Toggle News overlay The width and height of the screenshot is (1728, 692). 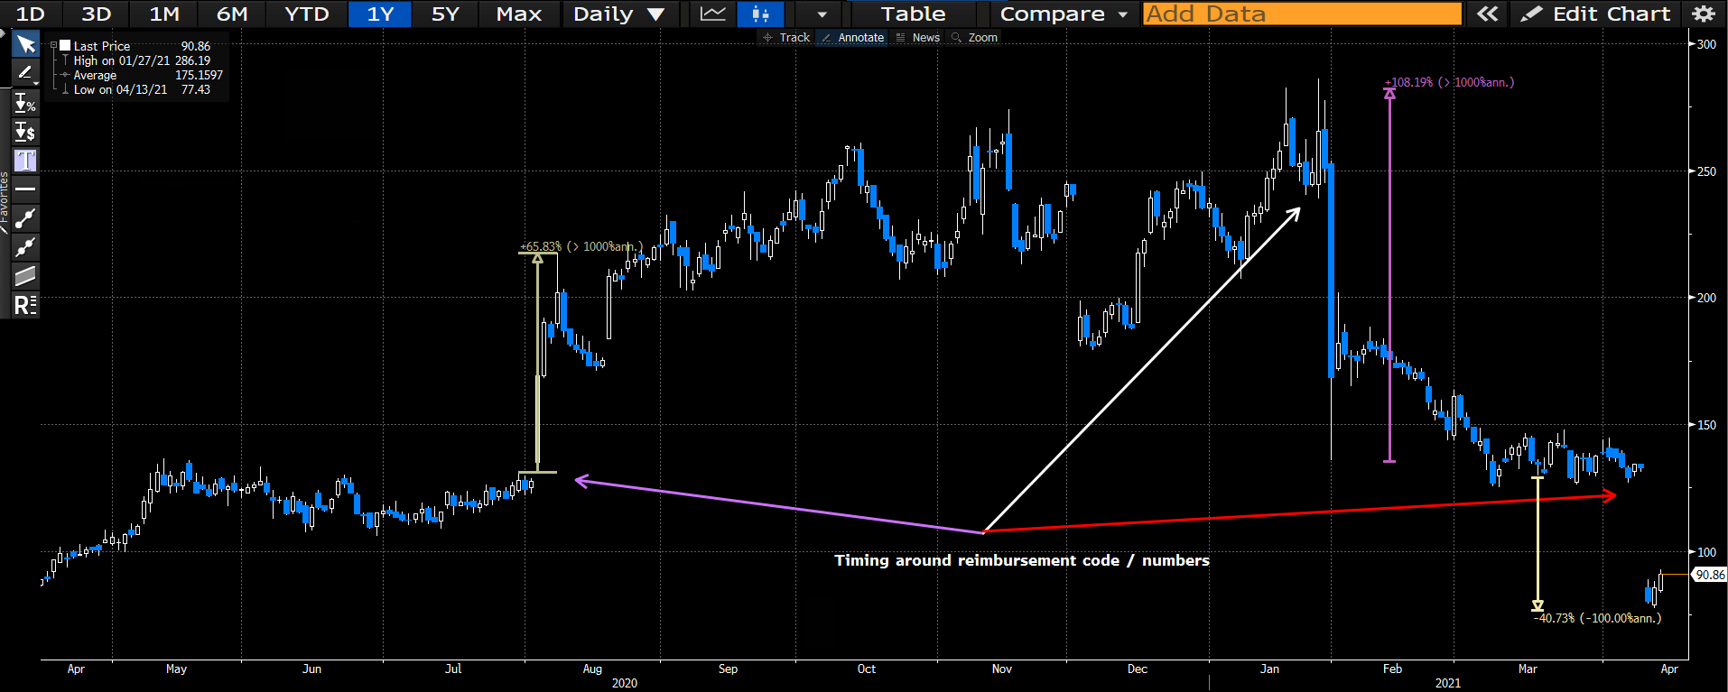(x=917, y=38)
